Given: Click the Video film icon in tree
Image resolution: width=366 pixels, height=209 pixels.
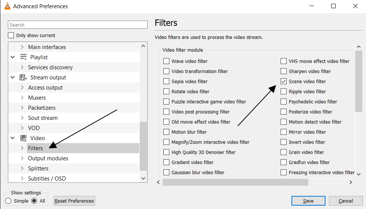Looking at the screenshot, I should click(x=24, y=138).
